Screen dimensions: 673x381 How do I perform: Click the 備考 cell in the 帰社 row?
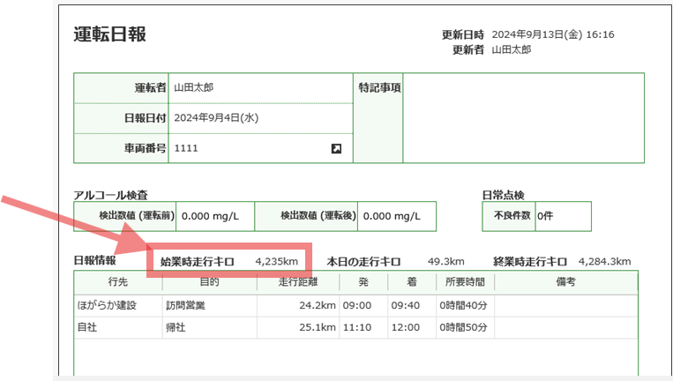point(565,328)
